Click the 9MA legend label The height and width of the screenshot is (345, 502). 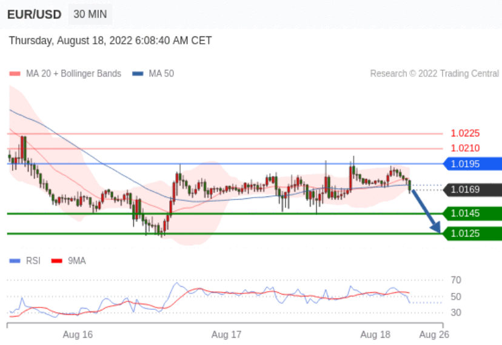click(x=77, y=261)
